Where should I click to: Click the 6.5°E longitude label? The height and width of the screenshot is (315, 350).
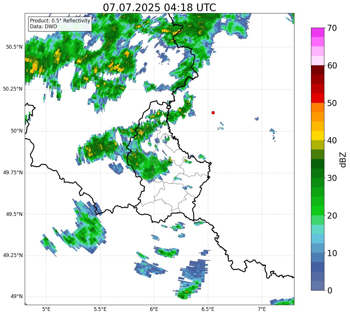208,309
